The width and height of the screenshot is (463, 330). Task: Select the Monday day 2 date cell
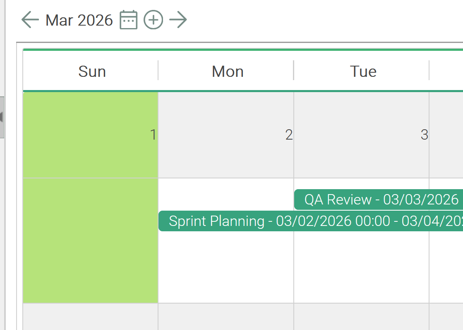(226, 135)
